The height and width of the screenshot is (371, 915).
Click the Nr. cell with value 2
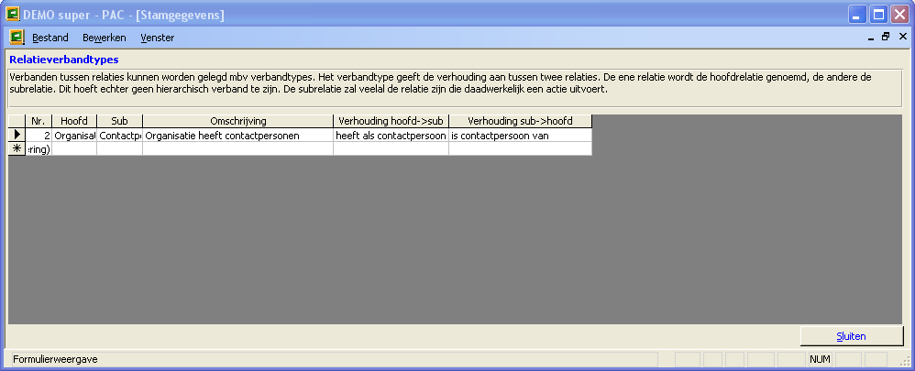(39, 136)
